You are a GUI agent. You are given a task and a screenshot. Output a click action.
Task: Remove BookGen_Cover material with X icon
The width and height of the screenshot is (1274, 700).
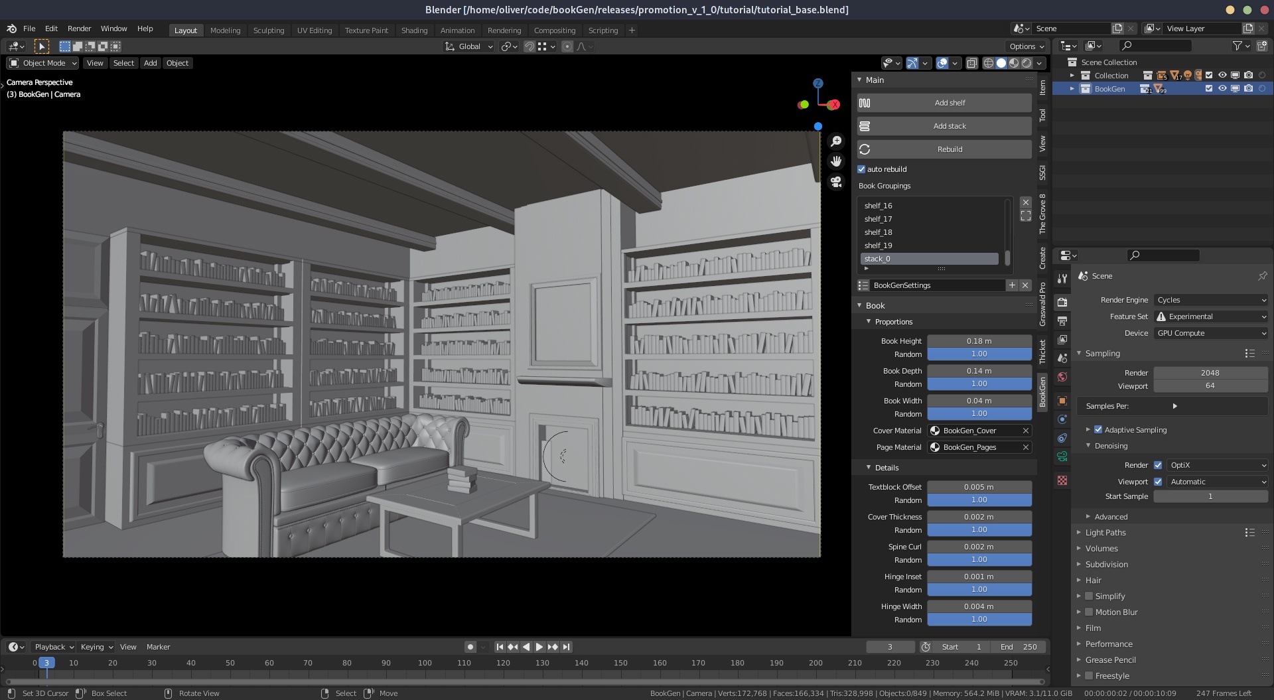(1025, 431)
